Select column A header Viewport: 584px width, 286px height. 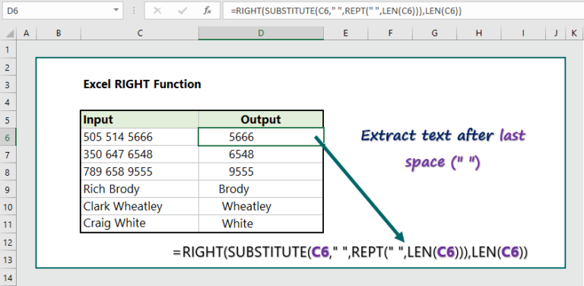click(x=27, y=33)
